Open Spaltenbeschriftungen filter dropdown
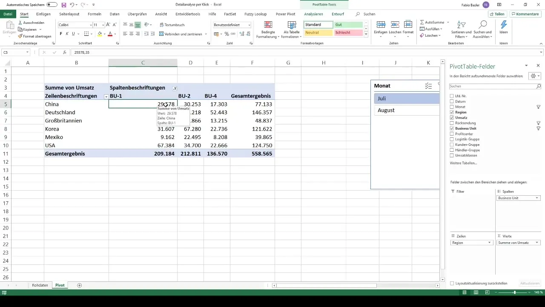545x307 pixels. tap(175, 88)
